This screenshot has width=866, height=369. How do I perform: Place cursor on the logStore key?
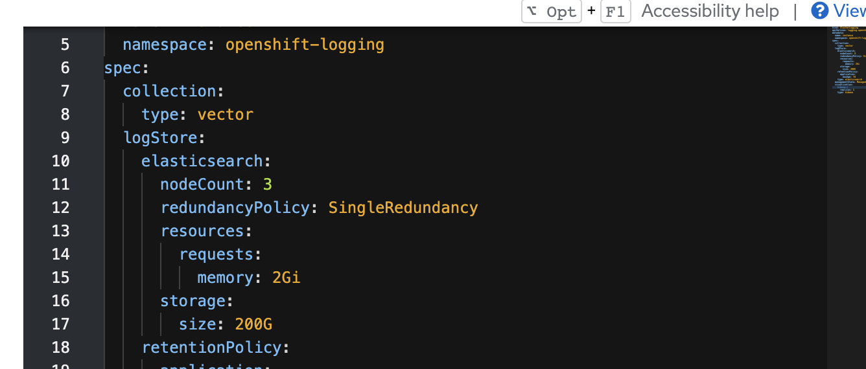click(160, 138)
